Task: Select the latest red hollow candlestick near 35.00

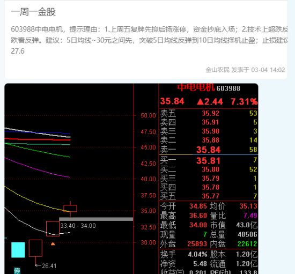Action: [x=70, y=209]
